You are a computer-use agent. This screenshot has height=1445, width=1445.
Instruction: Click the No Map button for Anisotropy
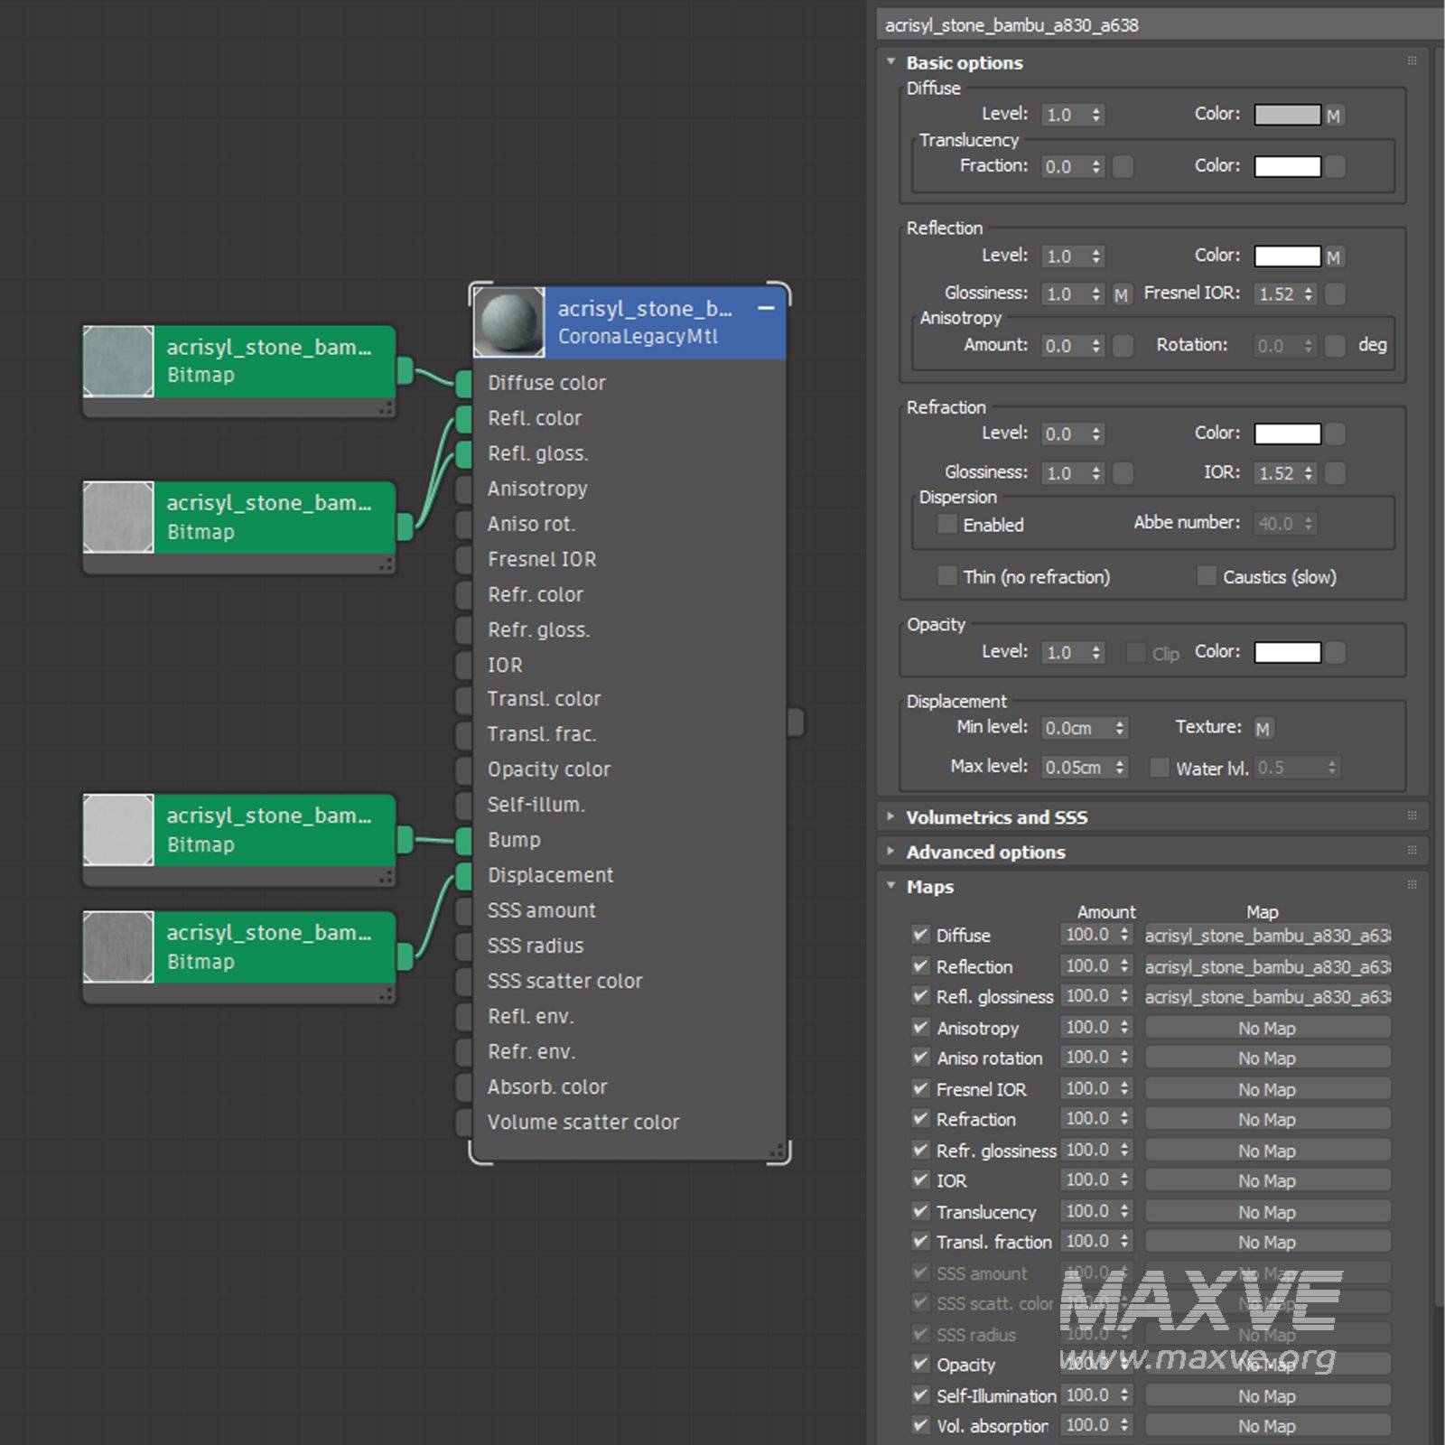click(1266, 1029)
